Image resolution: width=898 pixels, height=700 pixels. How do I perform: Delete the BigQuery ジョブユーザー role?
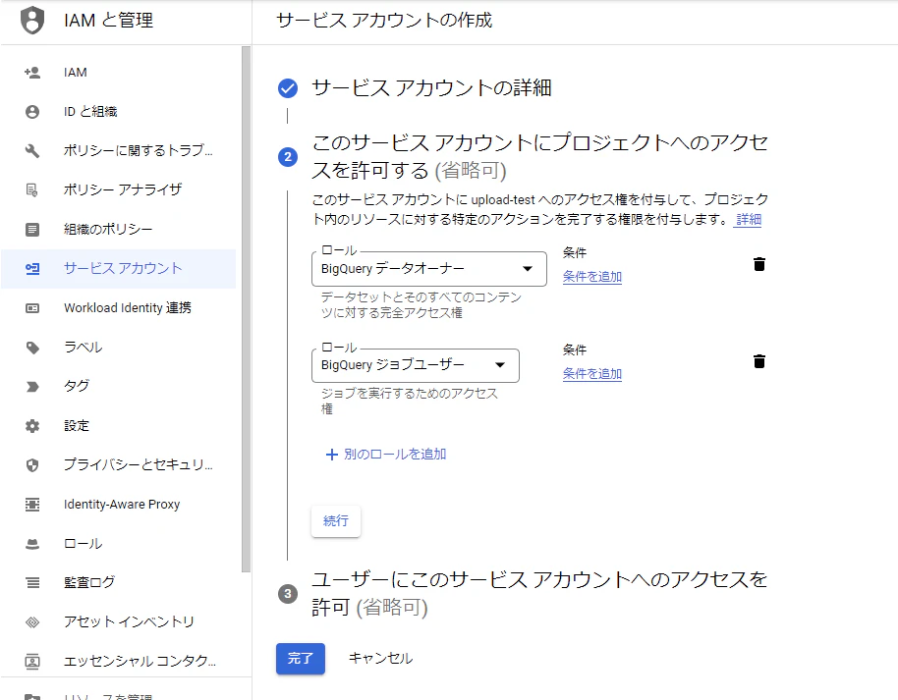759,361
